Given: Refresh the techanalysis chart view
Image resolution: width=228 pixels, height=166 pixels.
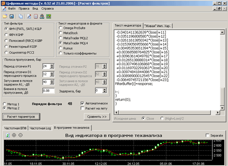Looking at the screenshot, I should [x=8, y=135].
